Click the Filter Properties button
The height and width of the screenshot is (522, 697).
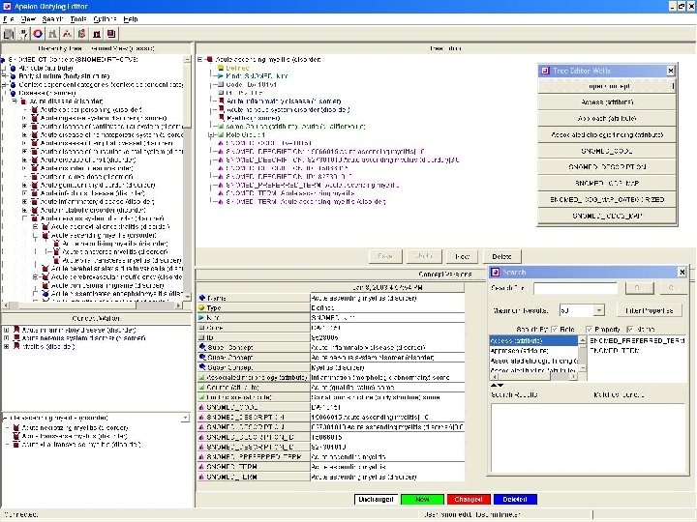(x=648, y=310)
